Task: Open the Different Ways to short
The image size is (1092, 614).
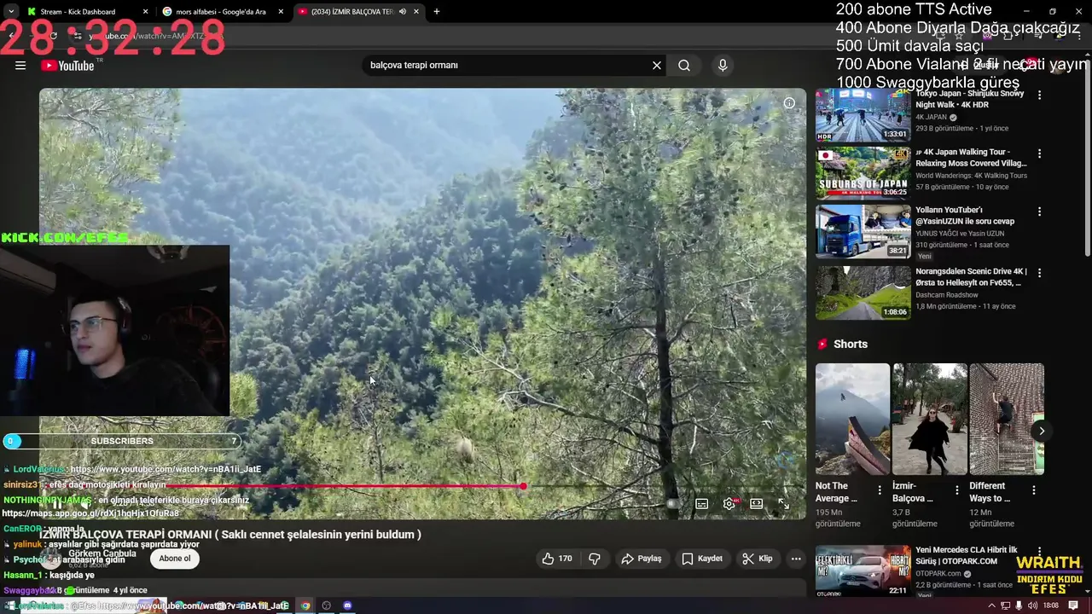Action: 1007,419
